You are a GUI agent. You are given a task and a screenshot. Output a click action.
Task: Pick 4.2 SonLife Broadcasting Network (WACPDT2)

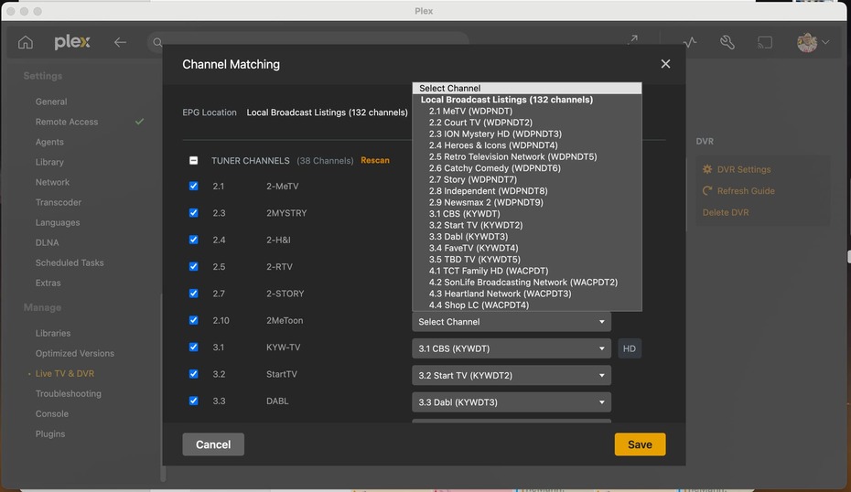click(526, 282)
